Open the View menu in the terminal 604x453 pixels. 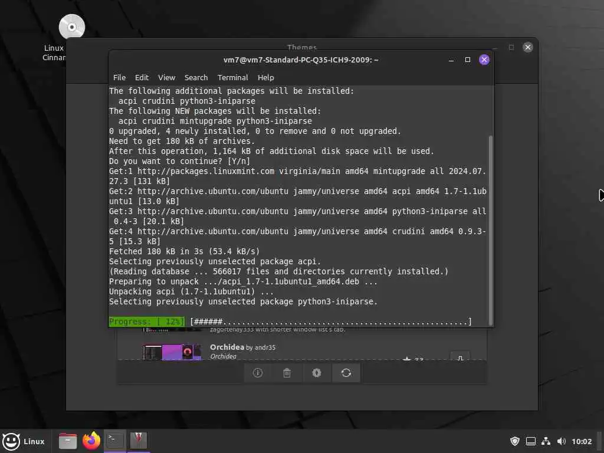(166, 77)
